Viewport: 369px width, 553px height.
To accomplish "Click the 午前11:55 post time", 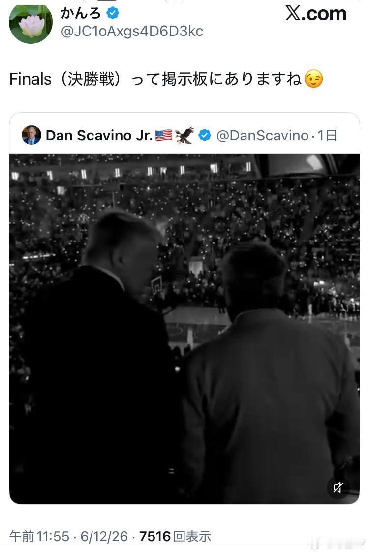I will click(x=39, y=536).
